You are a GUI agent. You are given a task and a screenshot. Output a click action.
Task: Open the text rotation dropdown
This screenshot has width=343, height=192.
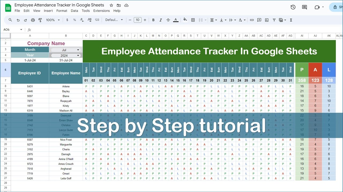[242, 20]
